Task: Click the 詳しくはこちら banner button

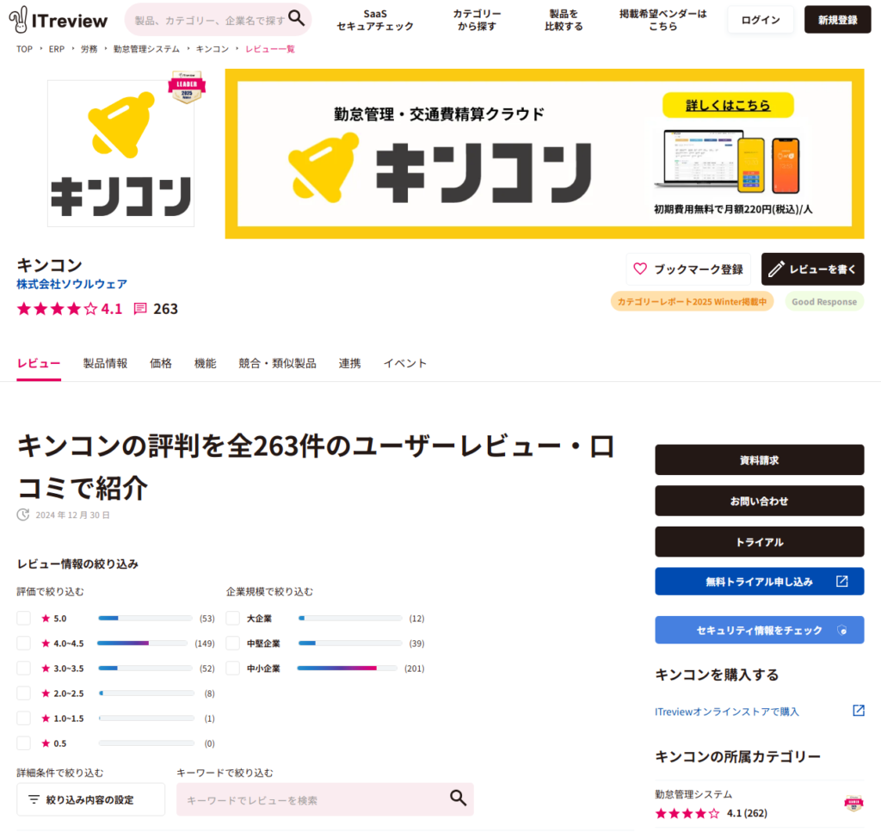Action: tap(728, 105)
